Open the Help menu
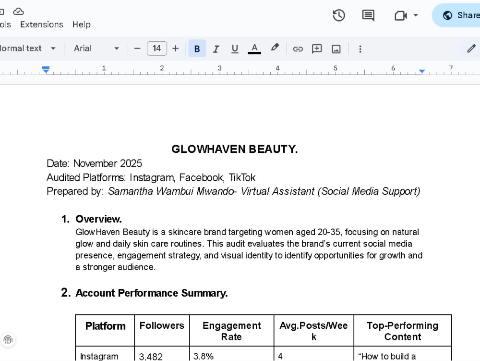The height and width of the screenshot is (361, 480). [82, 25]
